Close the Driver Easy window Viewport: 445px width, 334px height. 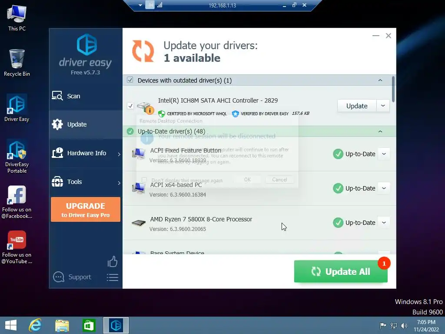click(x=388, y=36)
